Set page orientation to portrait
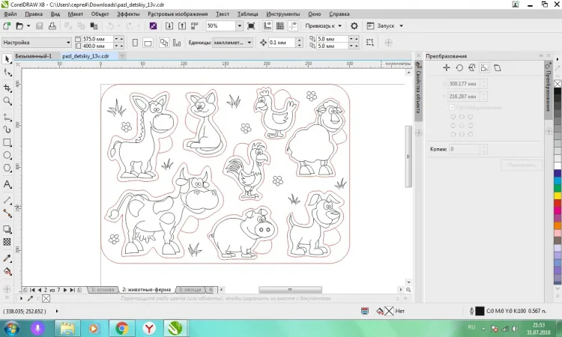 pos(135,43)
